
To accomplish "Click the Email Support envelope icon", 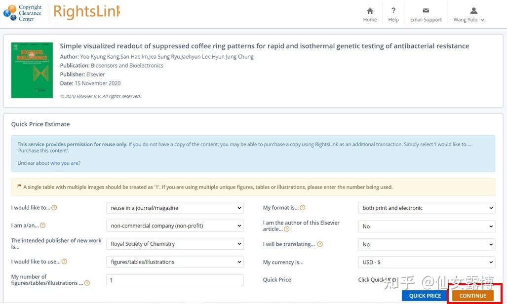I will (x=426, y=11).
